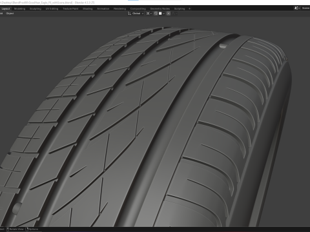Image resolution: width=310 pixels, height=232 pixels.
Task: Switch to the Rendering workspace tab
Action: click(x=119, y=9)
